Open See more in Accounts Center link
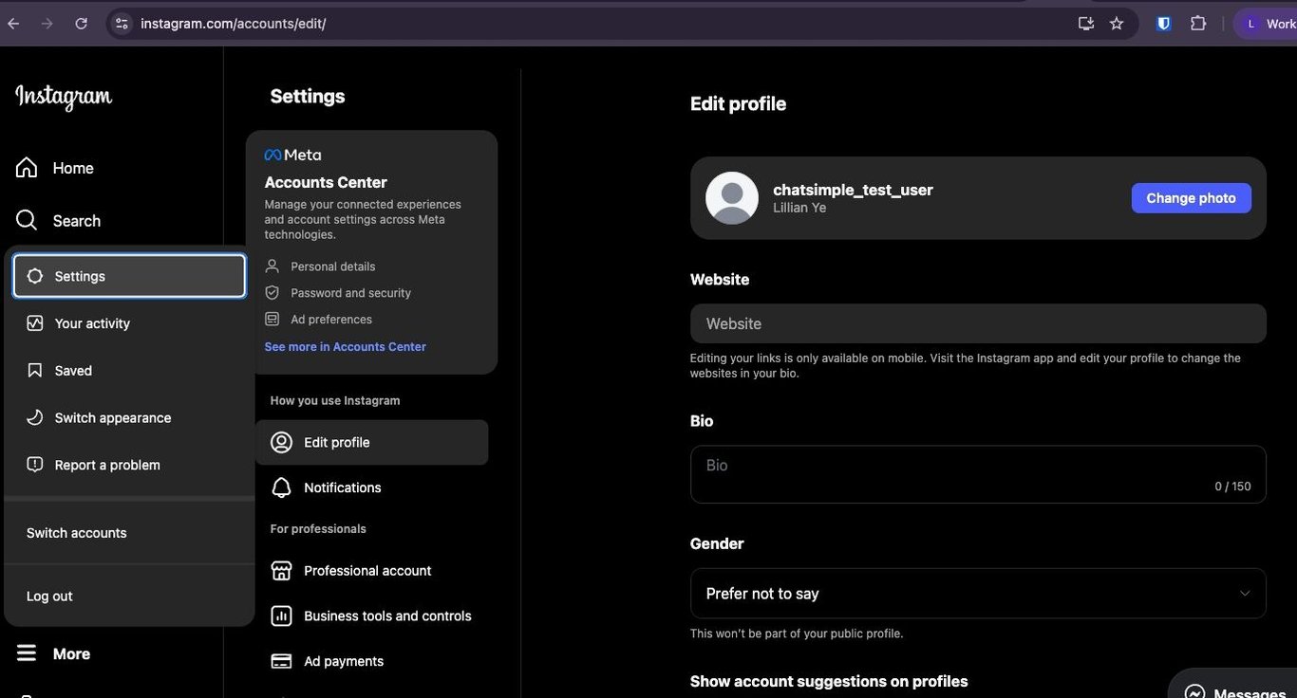The width and height of the screenshot is (1297, 698). 345,347
